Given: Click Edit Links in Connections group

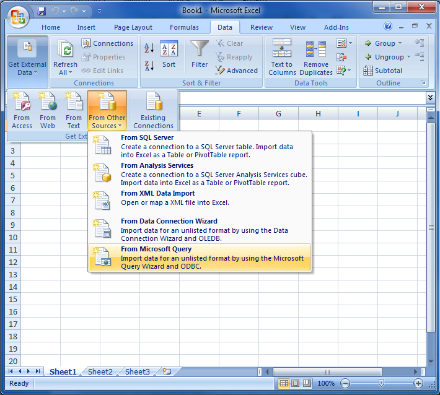Looking at the screenshot, I should tap(102, 71).
